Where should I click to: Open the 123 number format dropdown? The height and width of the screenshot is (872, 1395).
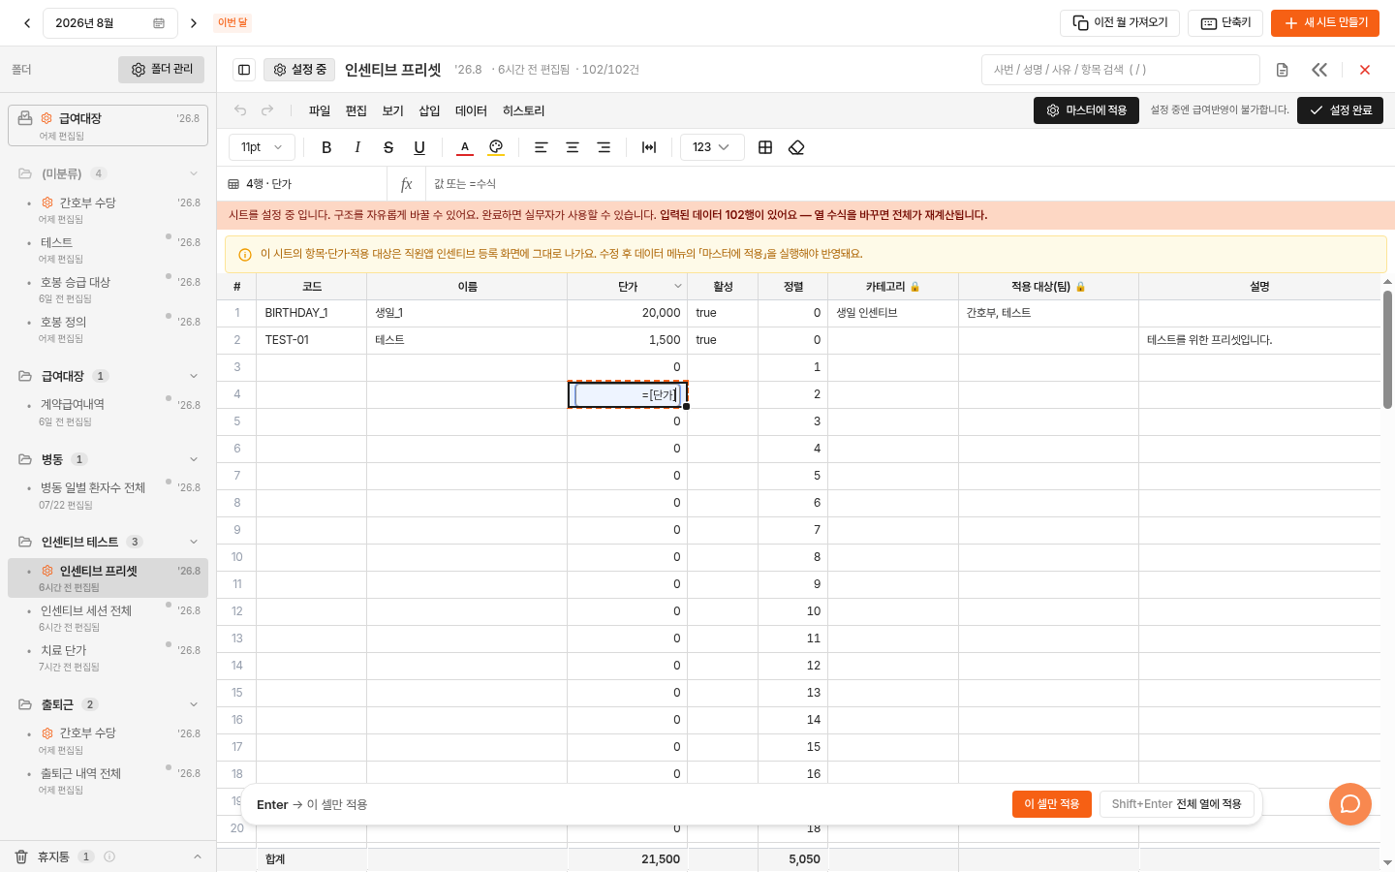coord(712,147)
